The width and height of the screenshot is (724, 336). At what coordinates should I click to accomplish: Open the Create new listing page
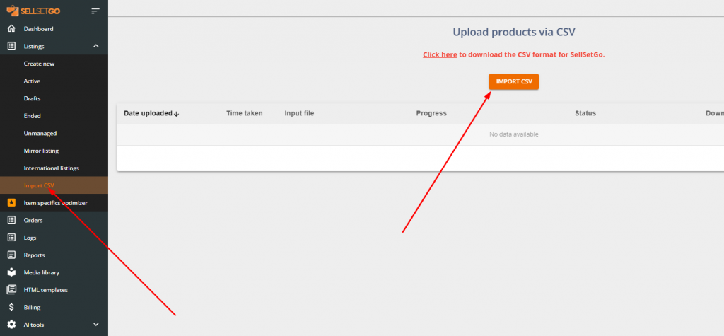coord(39,64)
